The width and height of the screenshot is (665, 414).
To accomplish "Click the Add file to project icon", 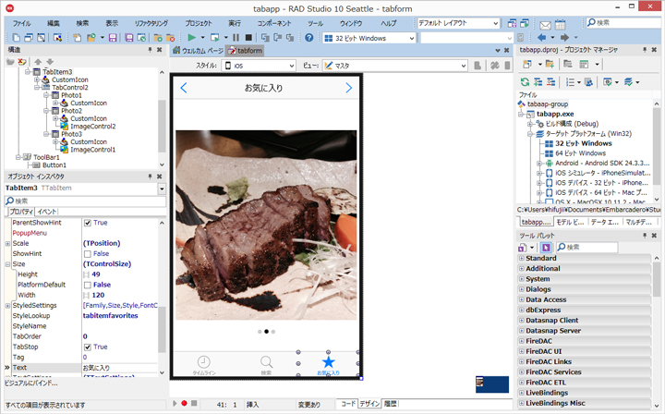I will (158, 38).
